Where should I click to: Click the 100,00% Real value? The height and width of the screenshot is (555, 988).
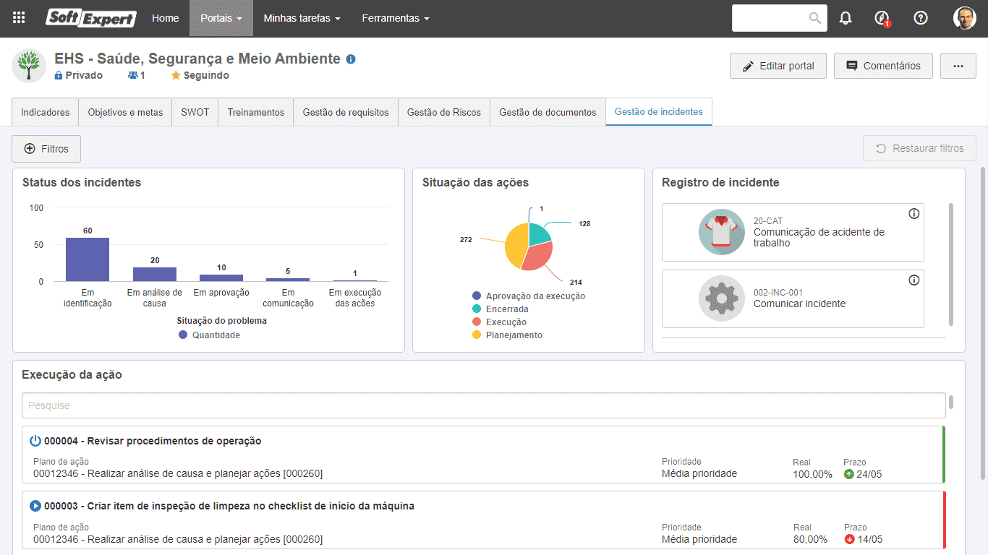tap(812, 474)
